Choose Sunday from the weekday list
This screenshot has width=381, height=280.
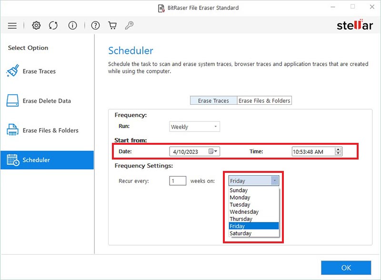point(254,190)
